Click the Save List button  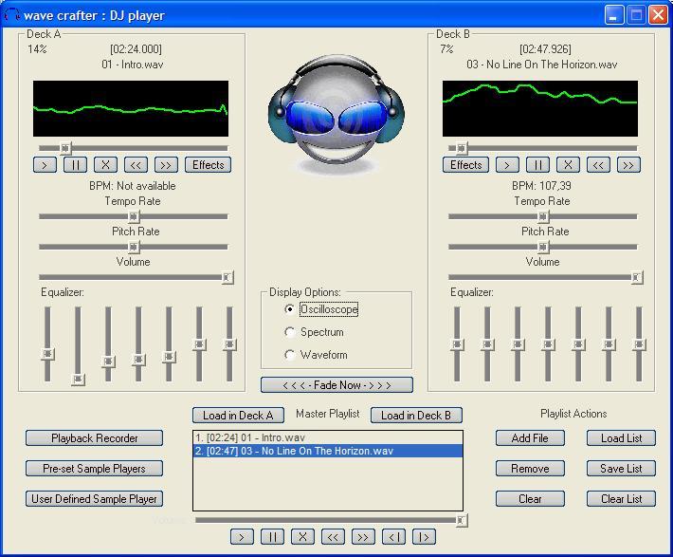(x=621, y=469)
